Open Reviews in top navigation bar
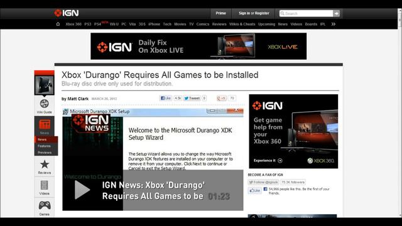 (219, 24)
